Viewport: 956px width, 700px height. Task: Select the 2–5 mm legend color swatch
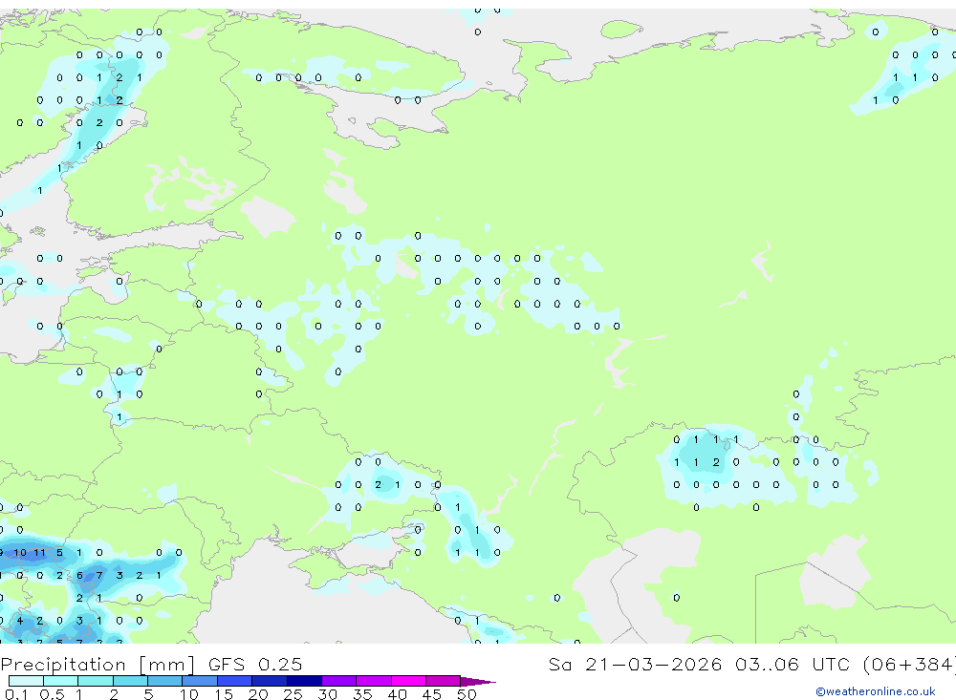130,681
